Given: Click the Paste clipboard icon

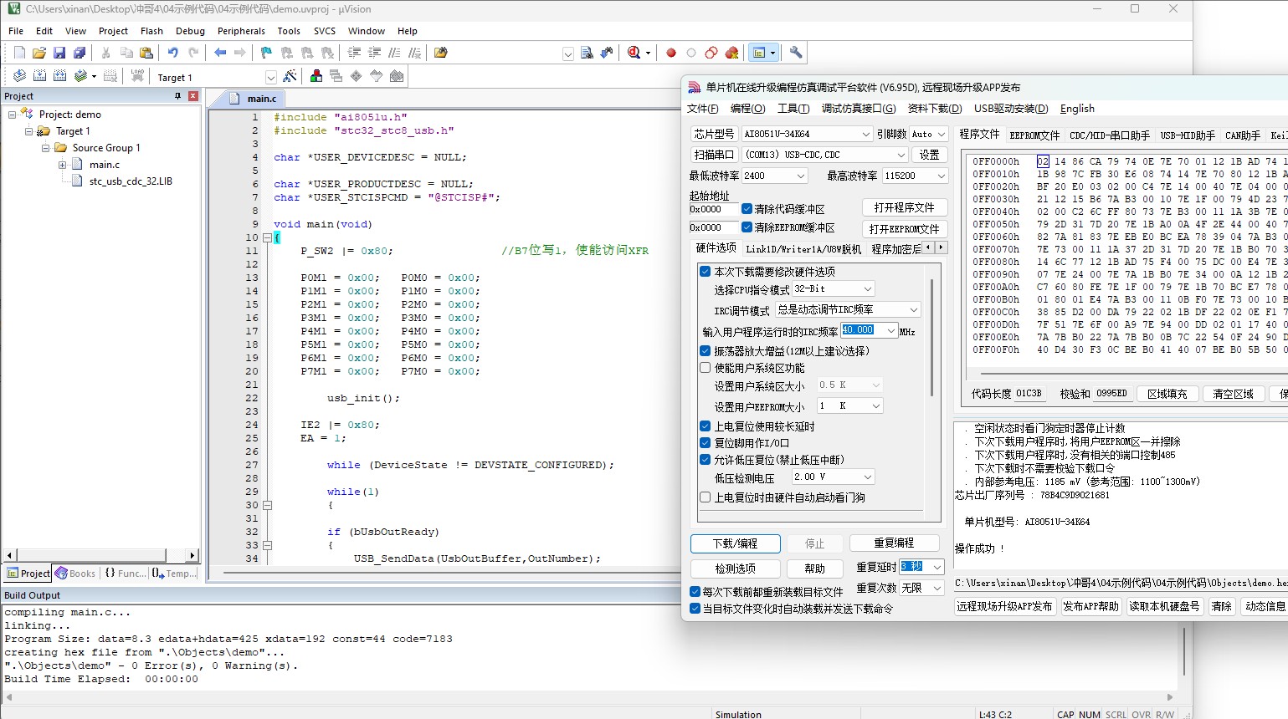Looking at the screenshot, I should pyautogui.click(x=146, y=53).
